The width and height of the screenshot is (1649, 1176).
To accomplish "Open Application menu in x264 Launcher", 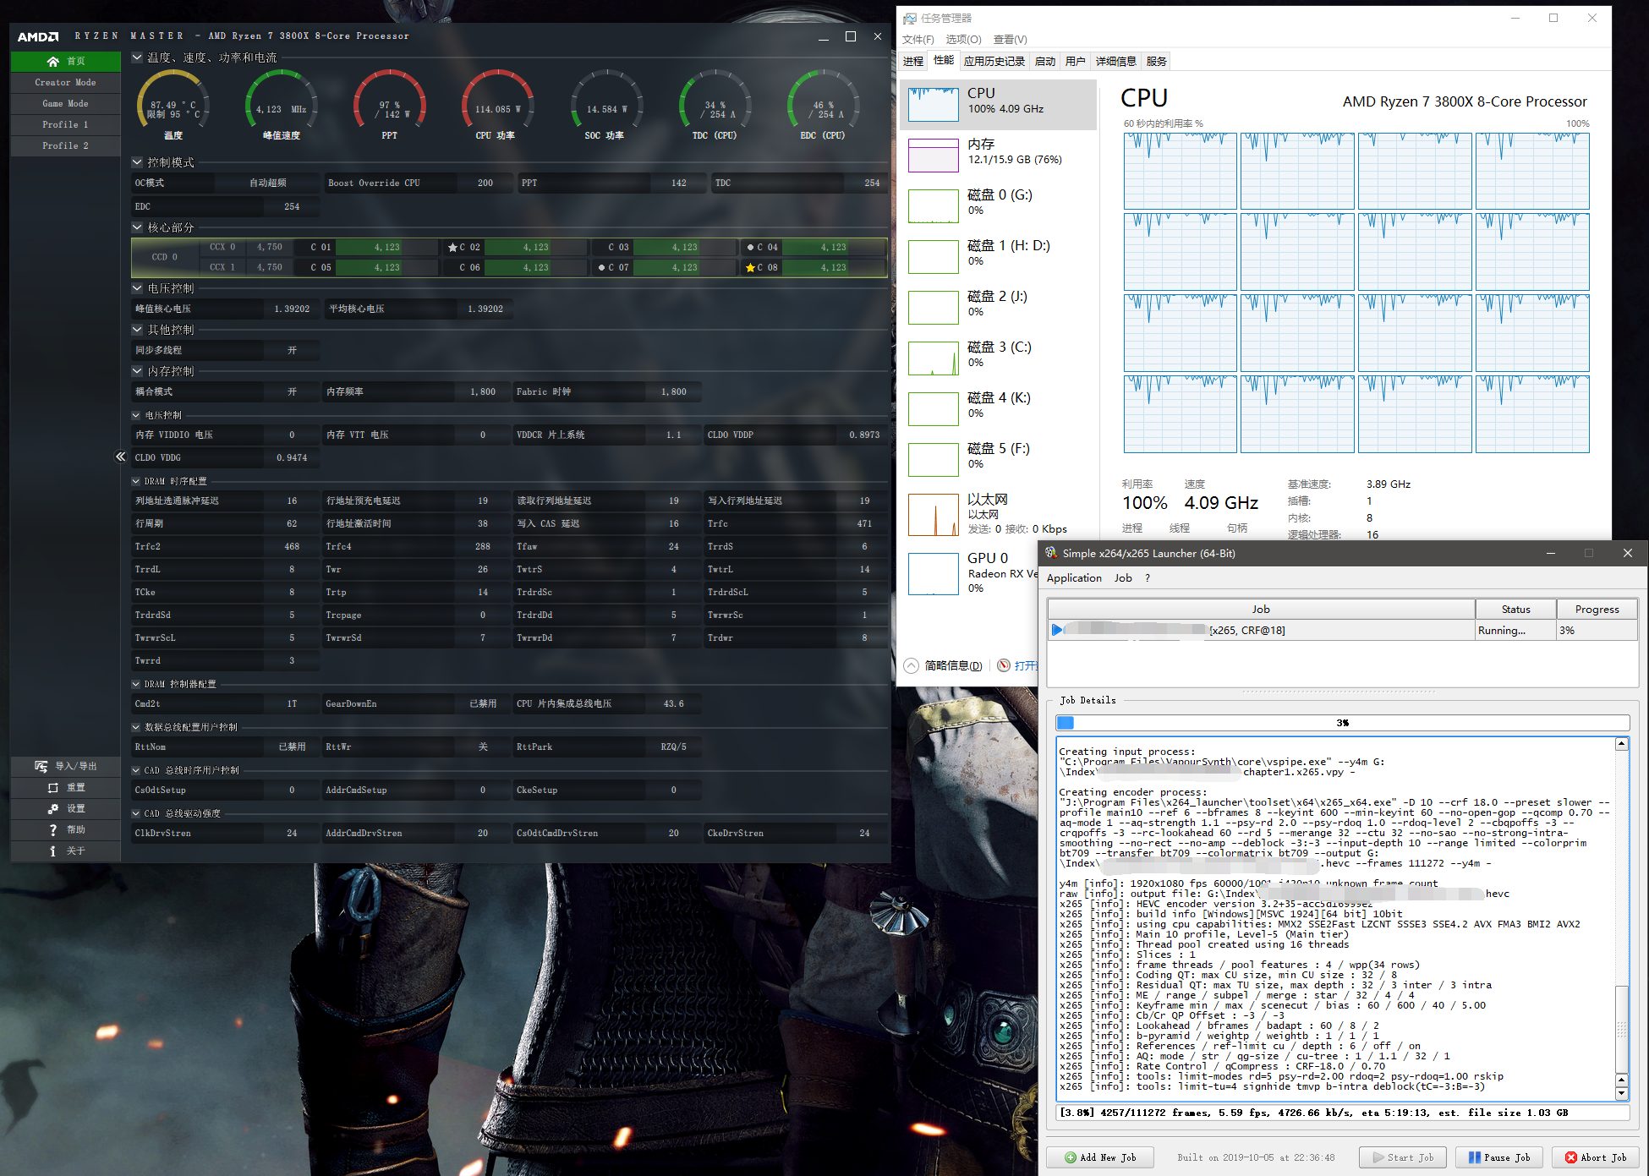I will tap(1074, 578).
